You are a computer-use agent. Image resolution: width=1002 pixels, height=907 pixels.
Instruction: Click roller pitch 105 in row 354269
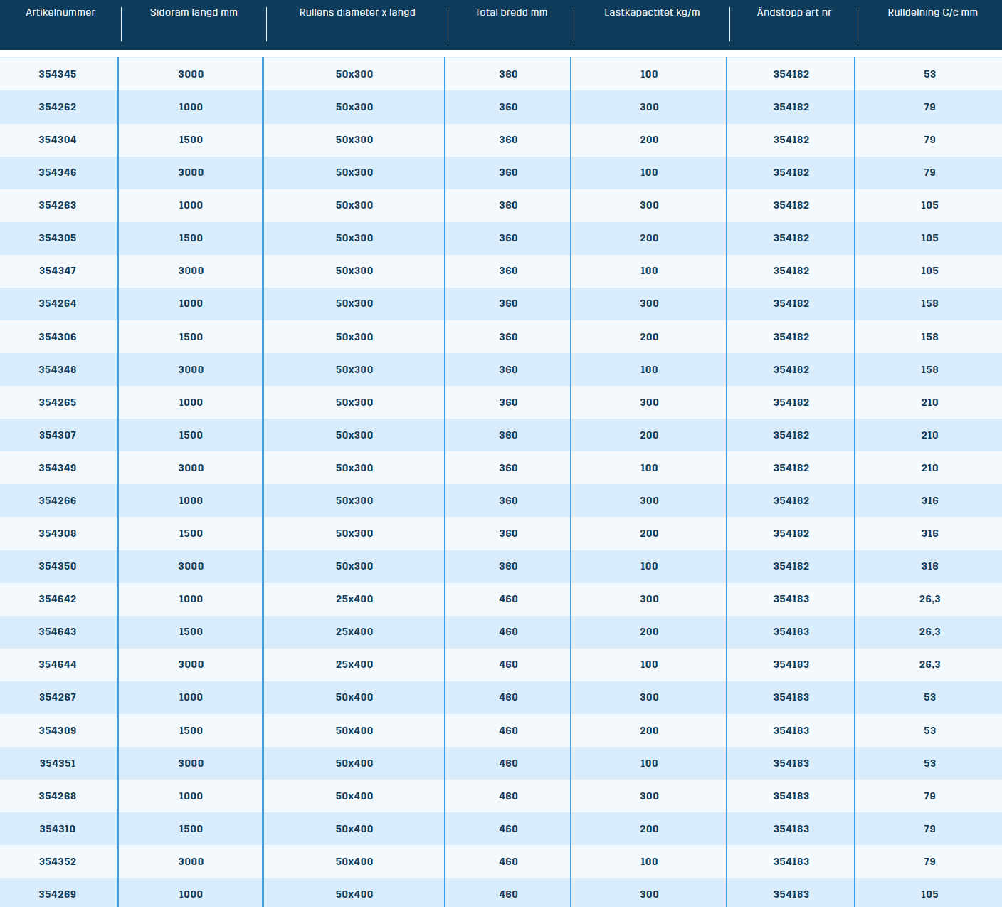[930, 894]
